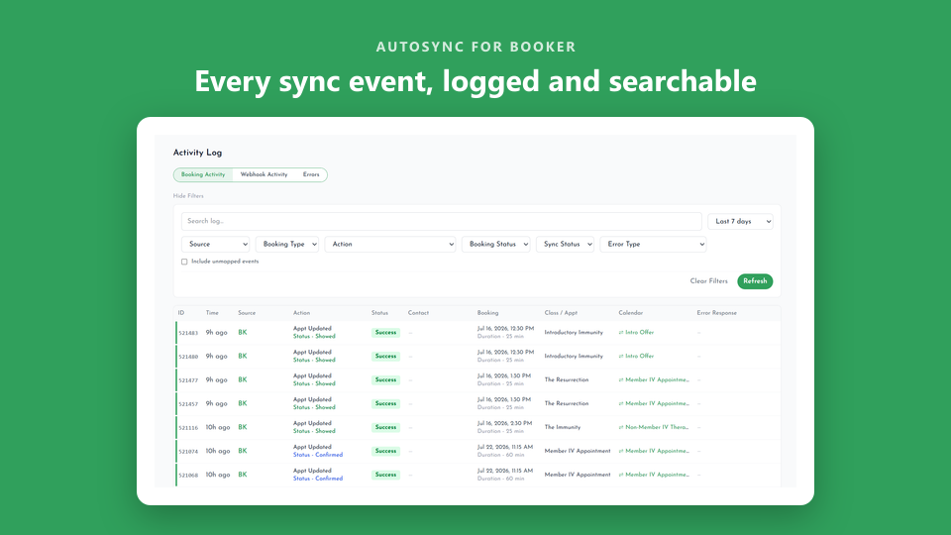Viewport: 951px width, 535px height.
Task: Click the Action column header
Action: (301, 313)
